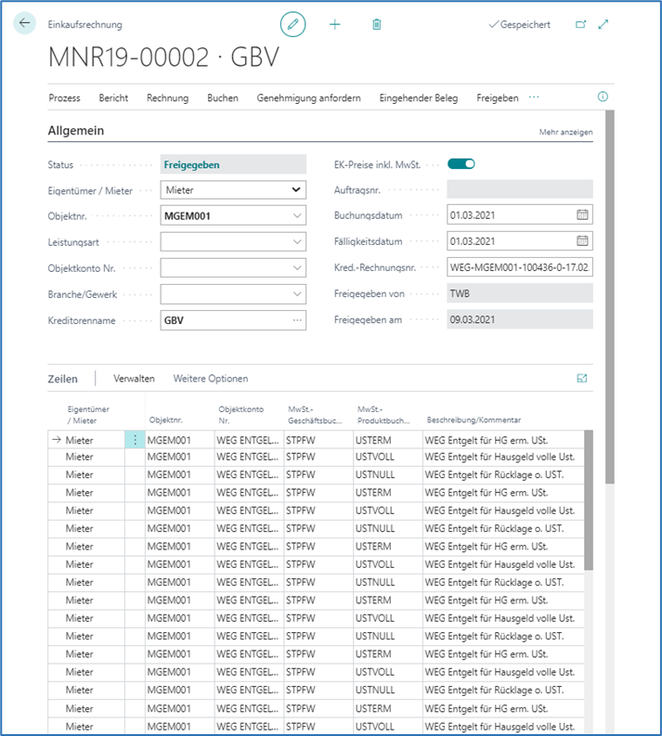Screen dimensions: 662x736
Task: Click the info circle icon
Action: tap(603, 97)
